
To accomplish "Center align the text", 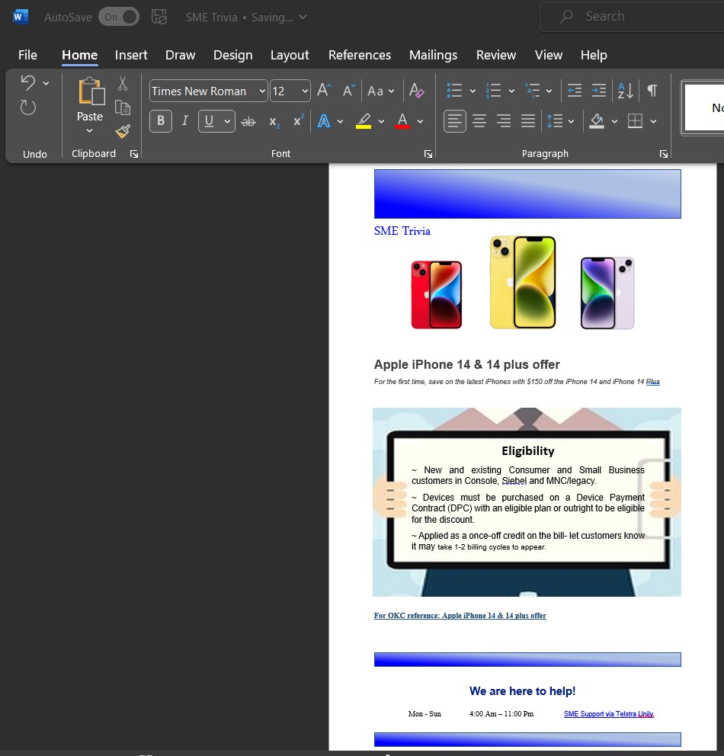I will point(479,121).
